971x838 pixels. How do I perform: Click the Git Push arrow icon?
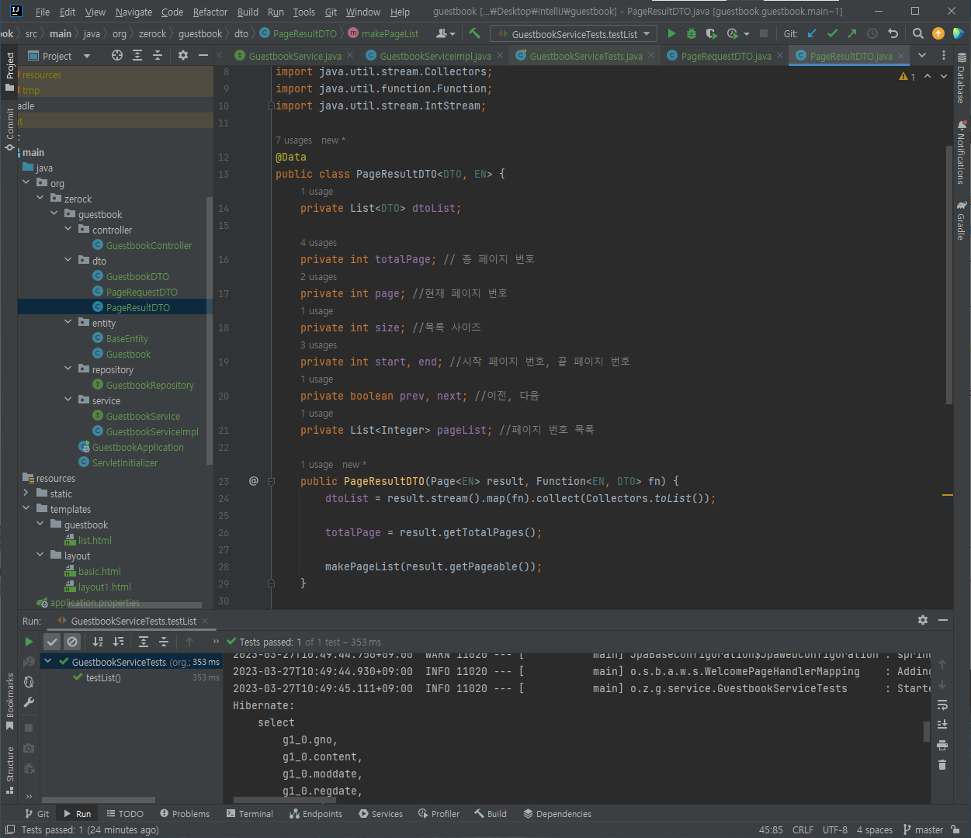(x=852, y=33)
